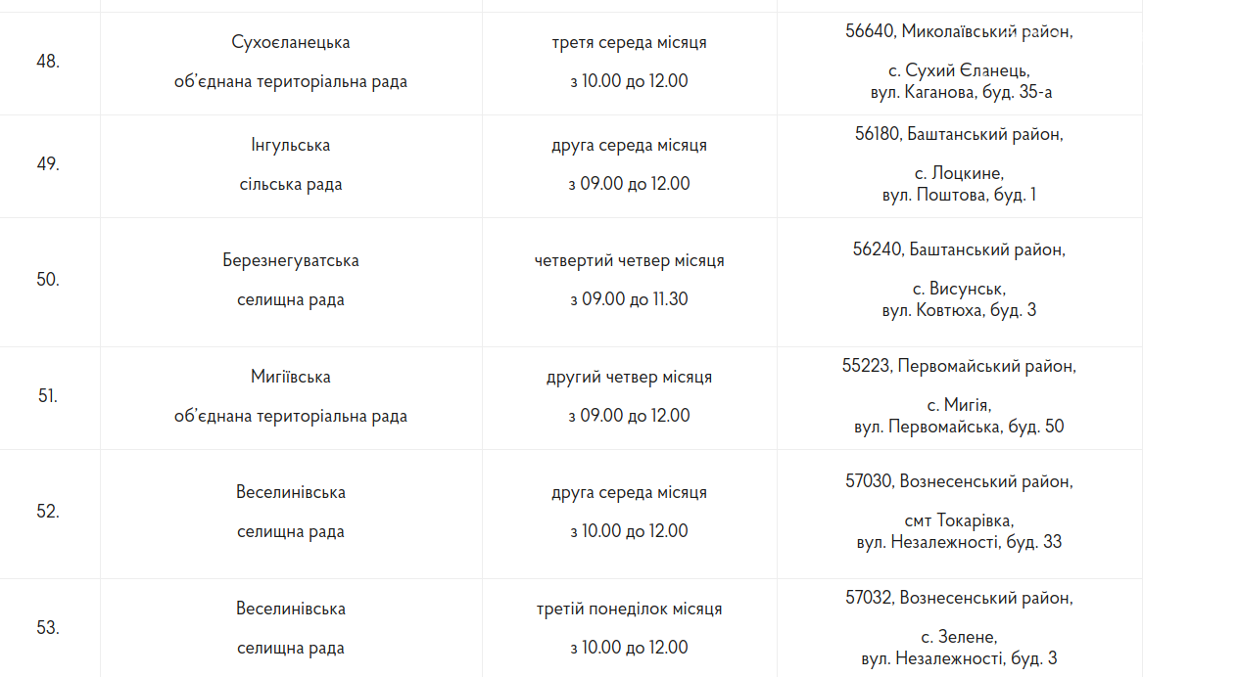Select row number 52. cell
The image size is (1238, 677).
coord(48,512)
